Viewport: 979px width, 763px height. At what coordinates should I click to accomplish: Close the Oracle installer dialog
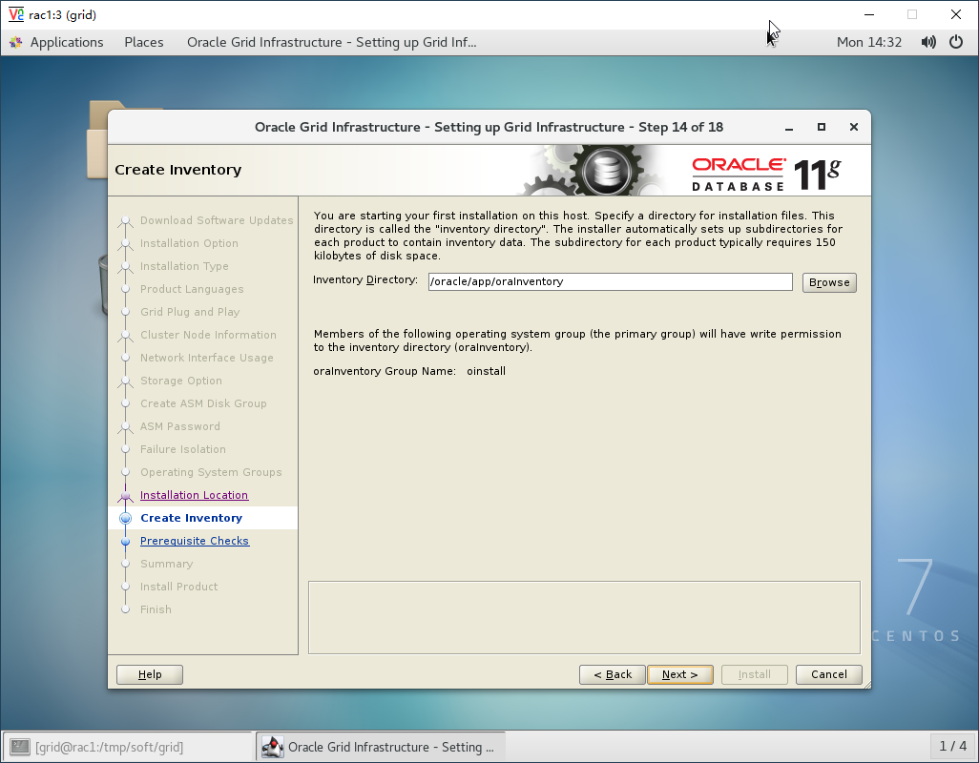[854, 127]
